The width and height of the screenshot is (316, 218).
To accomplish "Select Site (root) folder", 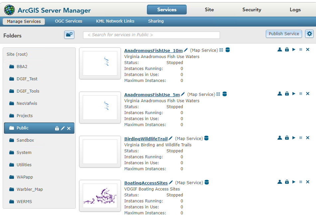I will tap(17, 54).
